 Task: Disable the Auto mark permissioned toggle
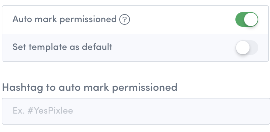(247, 19)
